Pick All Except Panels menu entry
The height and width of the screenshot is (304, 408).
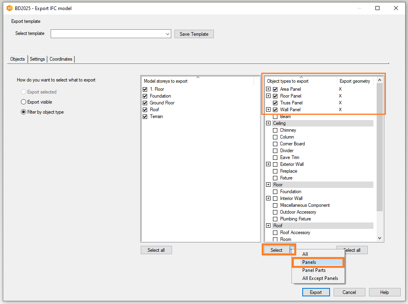pyautogui.click(x=320, y=278)
